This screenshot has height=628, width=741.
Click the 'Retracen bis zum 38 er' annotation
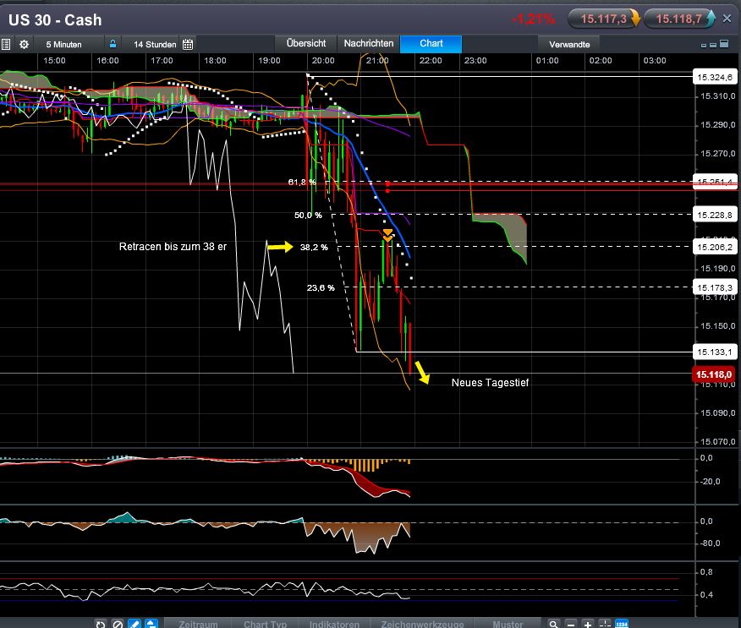(x=173, y=247)
